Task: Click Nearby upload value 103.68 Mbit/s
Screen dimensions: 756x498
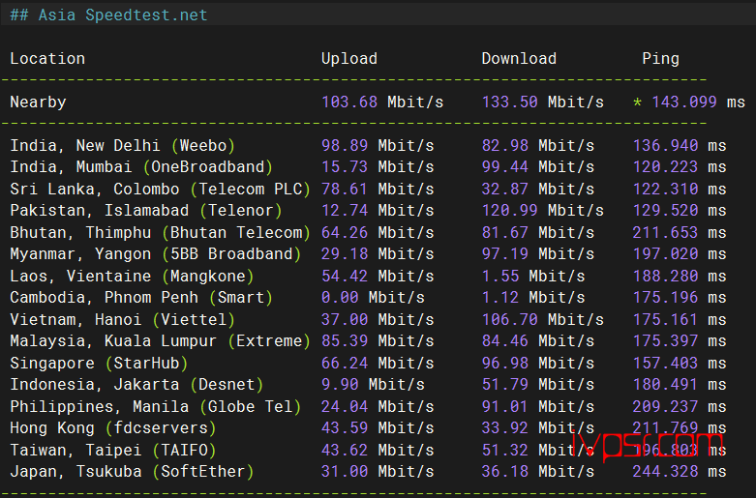Action: [382, 103]
